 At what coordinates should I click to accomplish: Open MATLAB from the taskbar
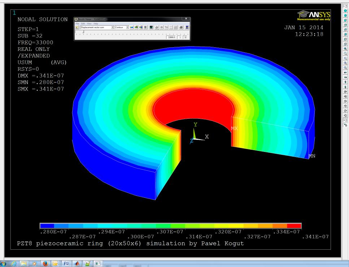pyautogui.click(x=77, y=264)
